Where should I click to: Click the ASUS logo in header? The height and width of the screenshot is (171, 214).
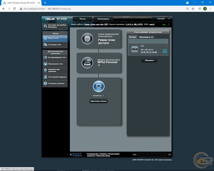pos(50,19)
